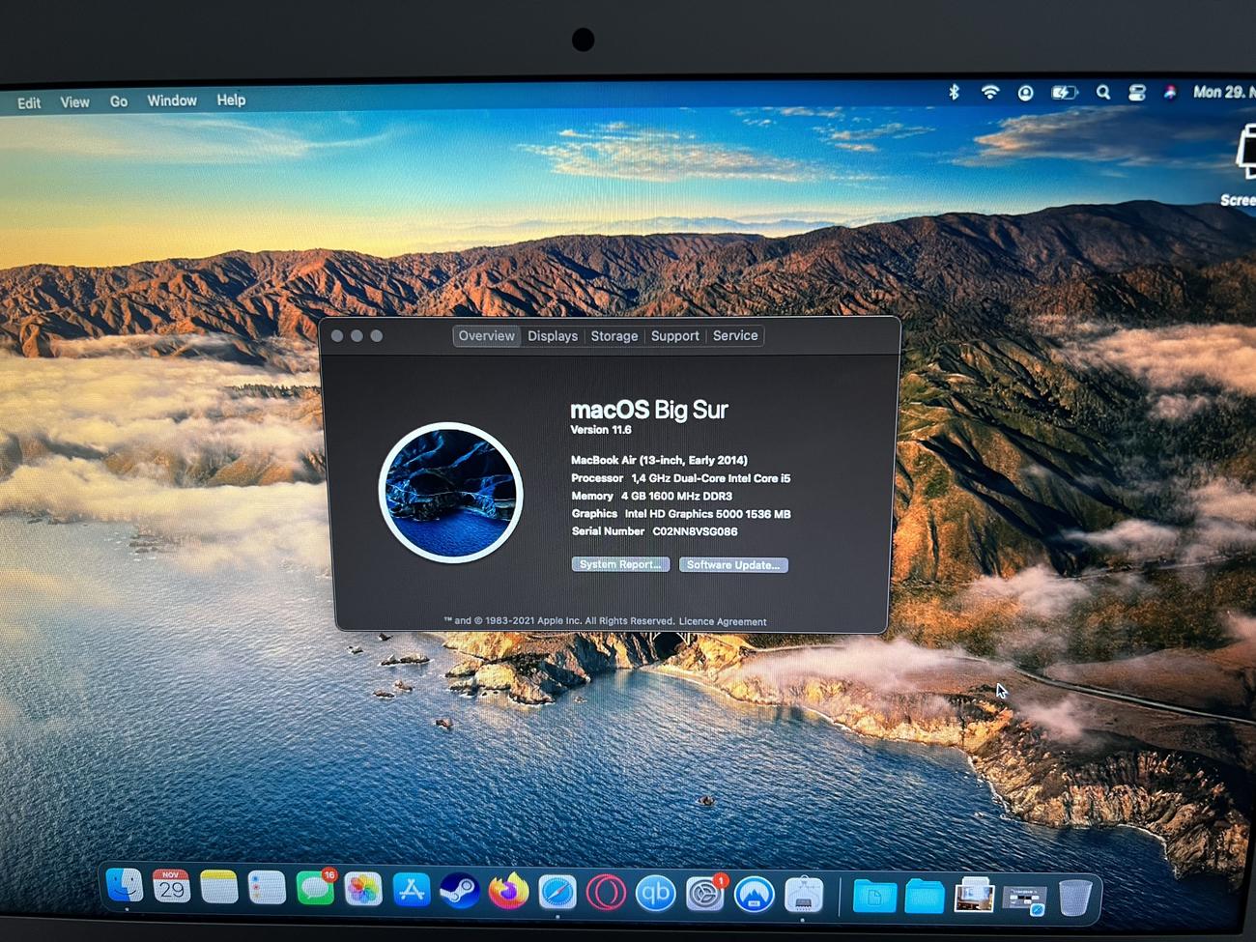Click processor value '1,4 GHz Dual-Core Intel Core i5'
Screen dimensions: 1256x942
click(x=711, y=478)
